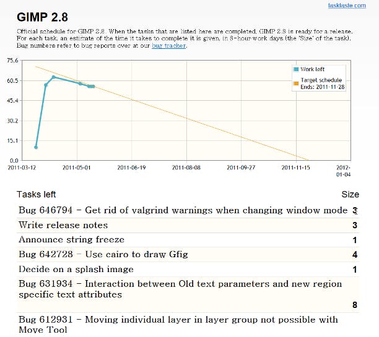
Task: Open Bug 631934 text parameters task
Action: pyautogui.click(x=180, y=289)
